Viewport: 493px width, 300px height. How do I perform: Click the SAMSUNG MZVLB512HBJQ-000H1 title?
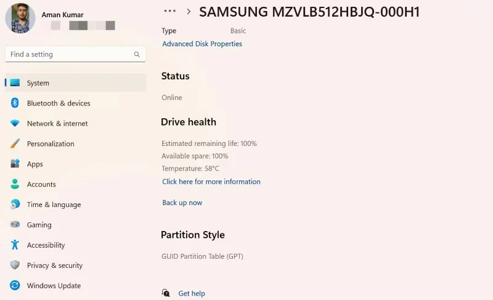coord(309,12)
